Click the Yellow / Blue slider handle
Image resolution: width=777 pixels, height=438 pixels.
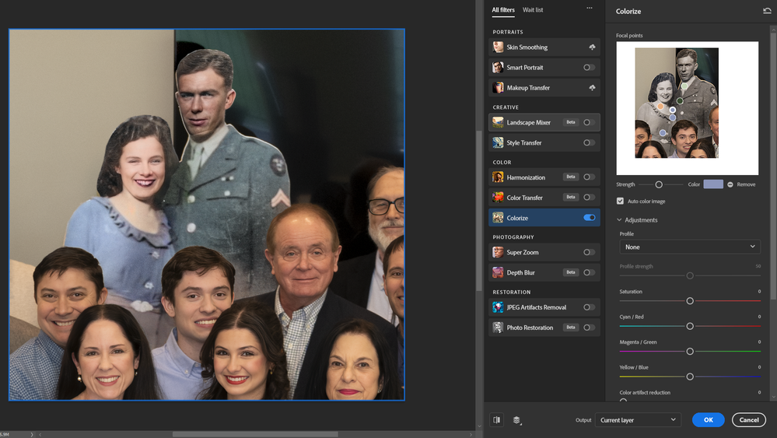[690, 377]
